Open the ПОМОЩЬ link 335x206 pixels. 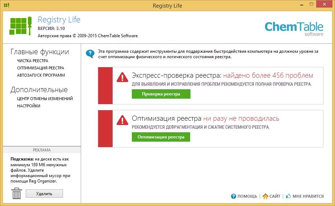pos(247,196)
